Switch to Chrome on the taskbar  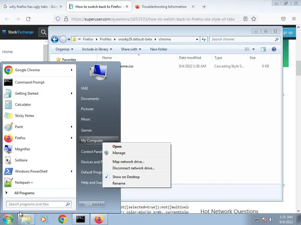(62, 219)
